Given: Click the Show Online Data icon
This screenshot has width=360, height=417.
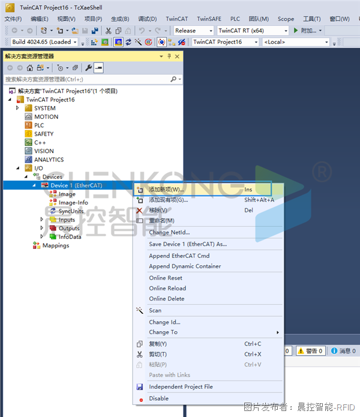Looking at the screenshot, I should point(161,42).
